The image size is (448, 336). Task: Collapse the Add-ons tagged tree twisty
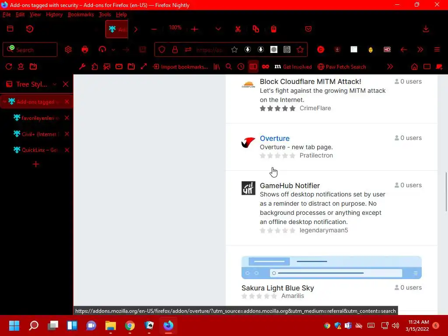point(4,101)
